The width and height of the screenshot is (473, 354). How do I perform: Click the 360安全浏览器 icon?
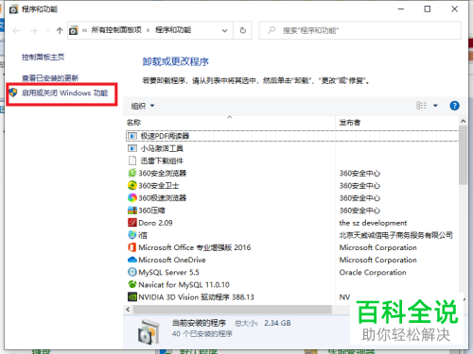[132, 173]
